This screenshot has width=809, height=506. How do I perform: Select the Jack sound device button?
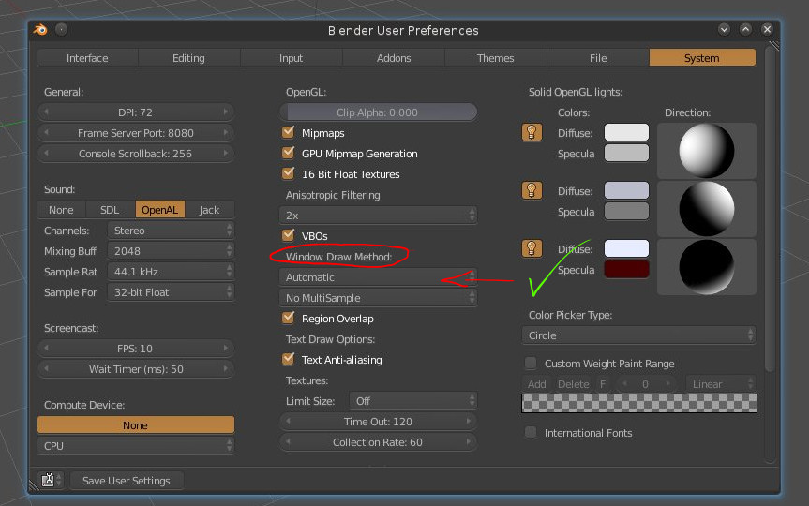[x=208, y=210]
